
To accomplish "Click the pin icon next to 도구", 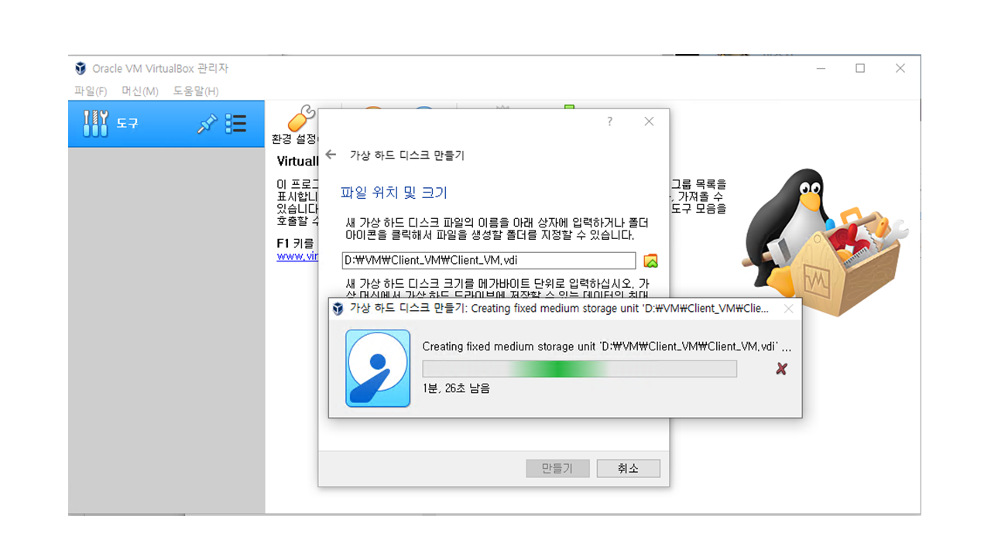I will (207, 124).
